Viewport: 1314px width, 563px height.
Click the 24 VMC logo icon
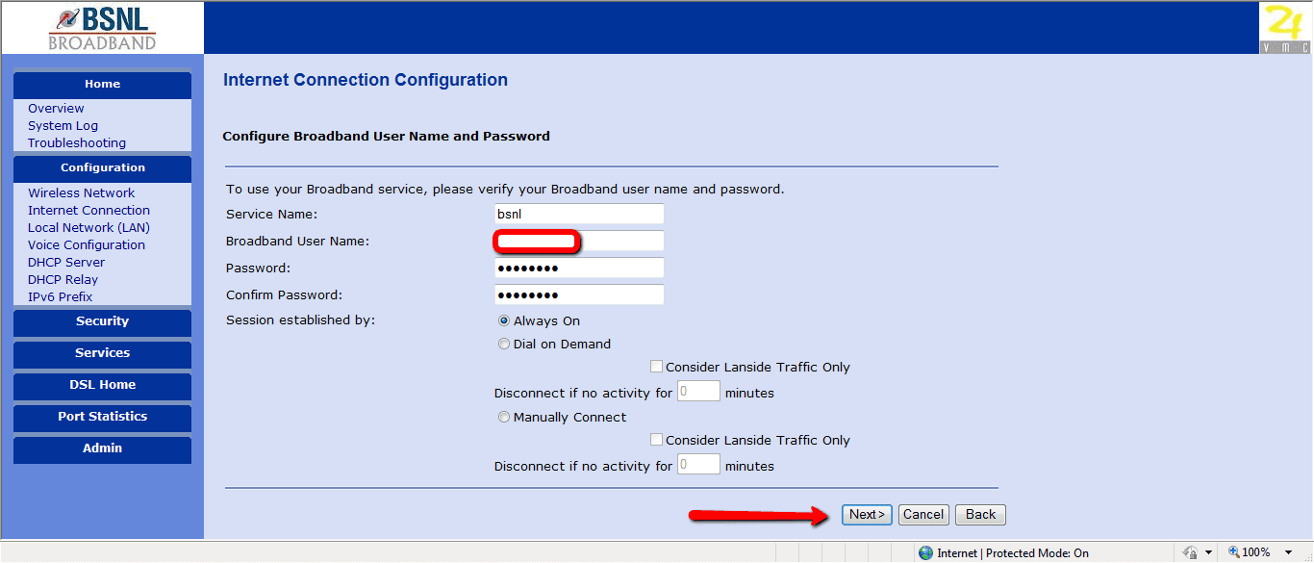[x=1285, y=28]
